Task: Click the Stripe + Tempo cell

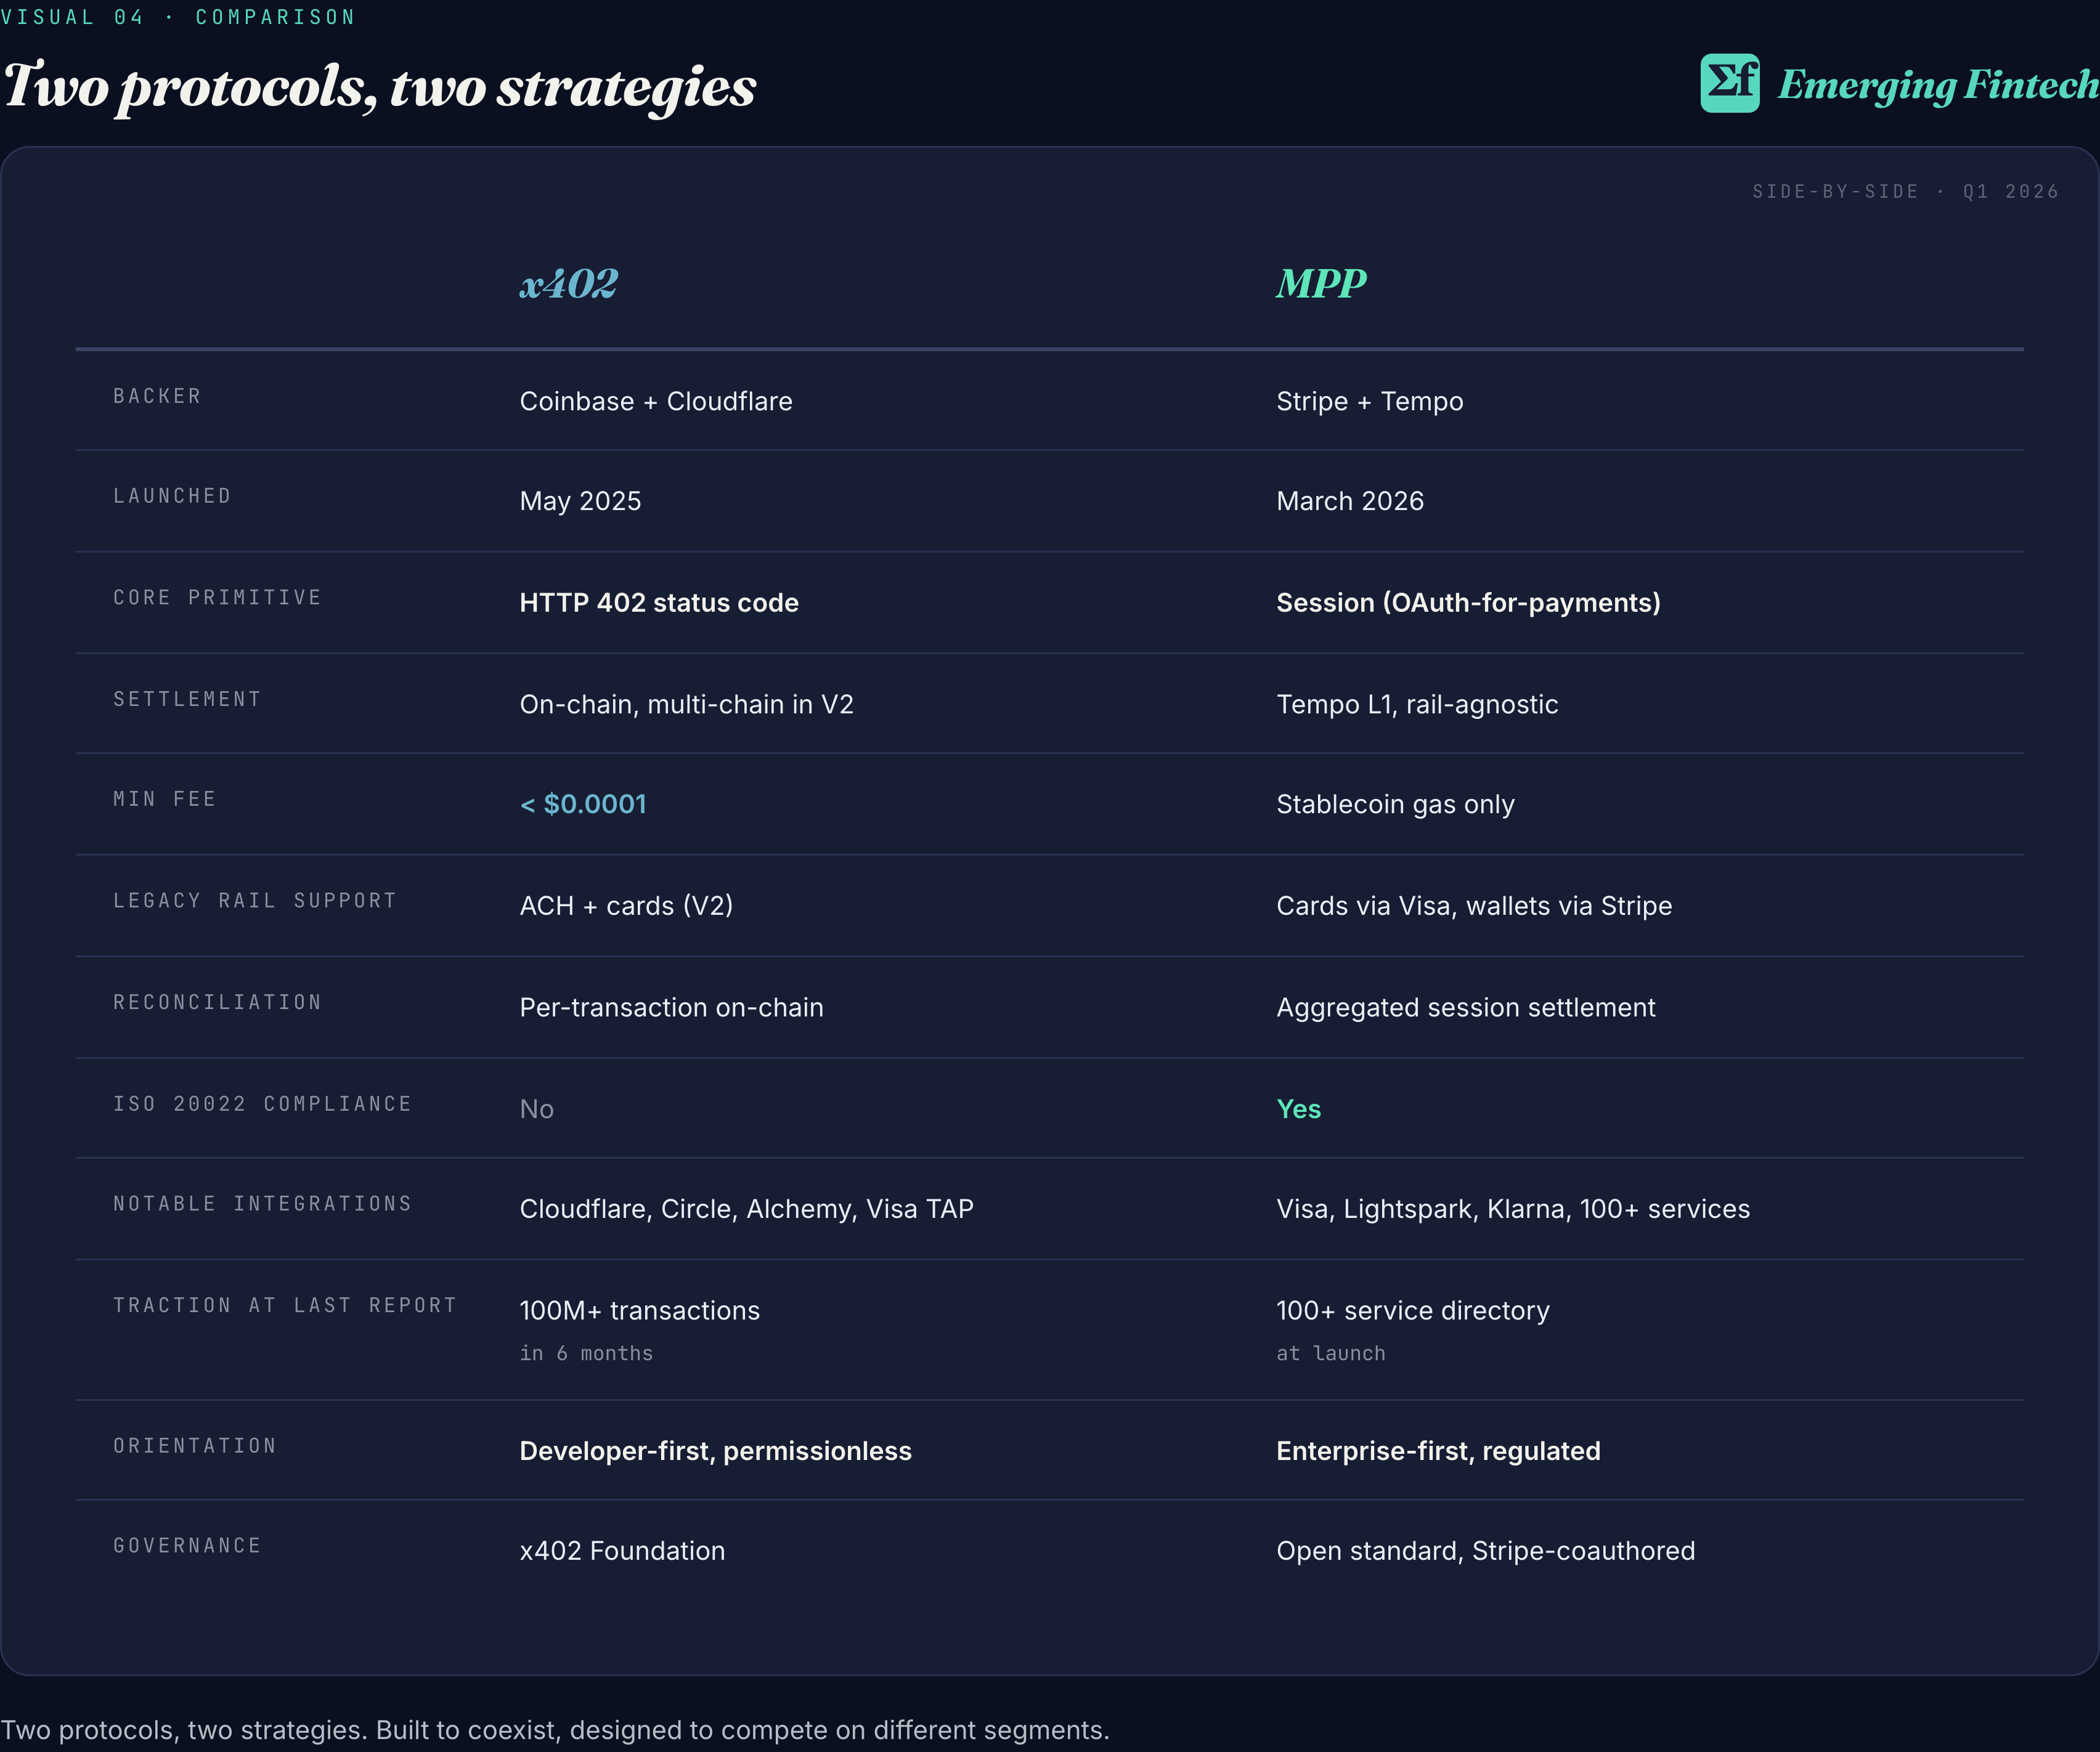Action: [x=1369, y=401]
